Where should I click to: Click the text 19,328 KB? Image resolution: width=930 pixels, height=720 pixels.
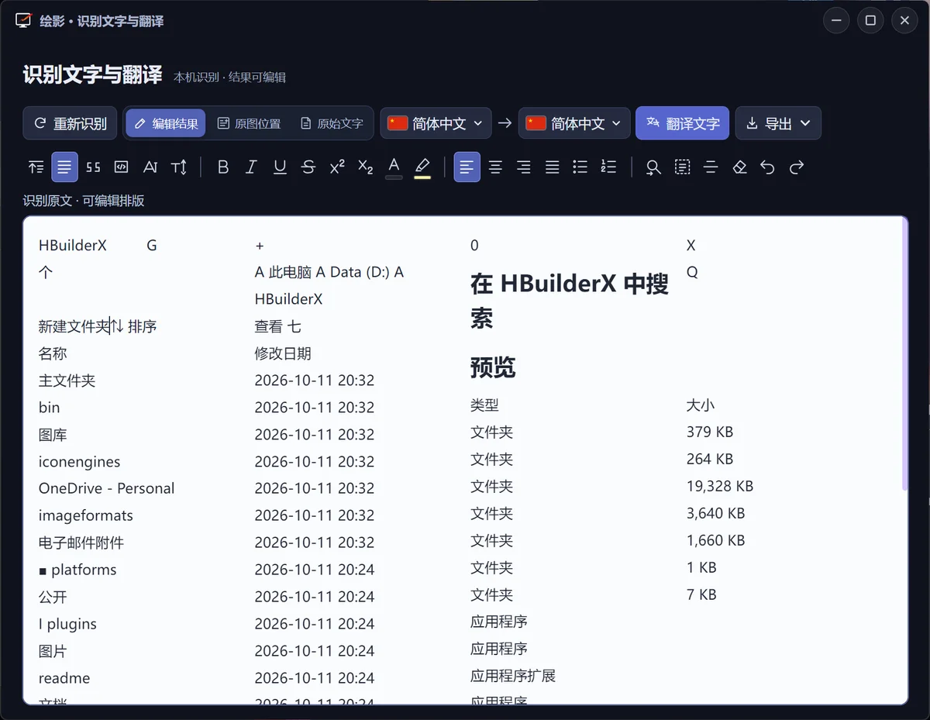(719, 487)
